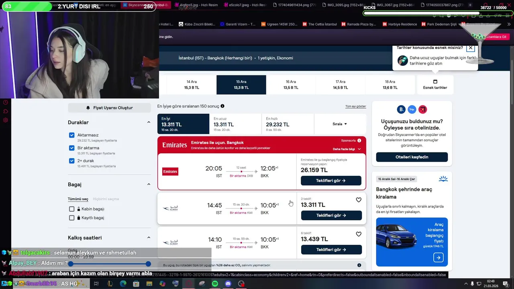This screenshot has height=289, width=514.
Task: Click the info icon next to 150 sonuç
Action: click(x=222, y=106)
